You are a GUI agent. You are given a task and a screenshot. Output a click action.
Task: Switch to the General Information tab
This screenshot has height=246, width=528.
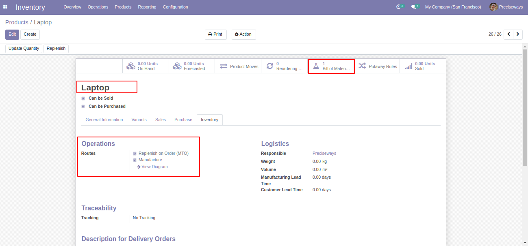point(104,120)
